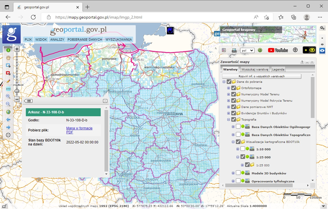Image resolution: width=328 pixels, height=209 pixels.
Task: Switch to the Legenda tab
Action: (x=278, y=69)
